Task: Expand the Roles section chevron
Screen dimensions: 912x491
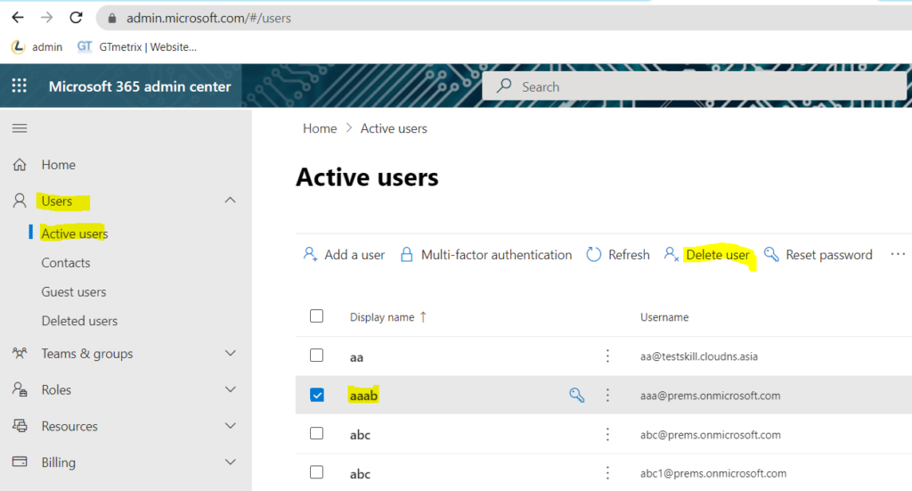Action: coord(231,389)
